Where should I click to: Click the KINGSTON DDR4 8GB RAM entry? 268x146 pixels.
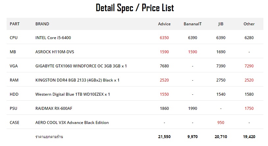77,80
